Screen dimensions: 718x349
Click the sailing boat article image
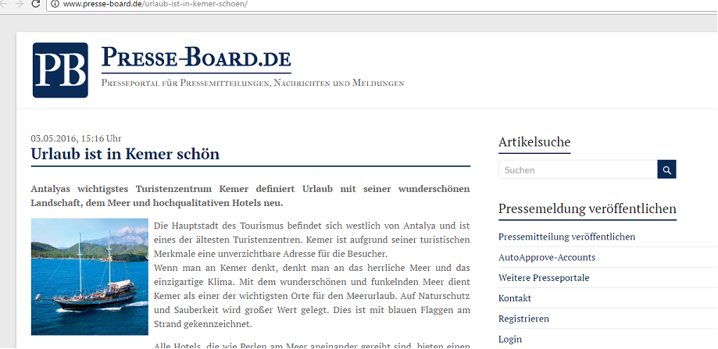click(89, 276)
